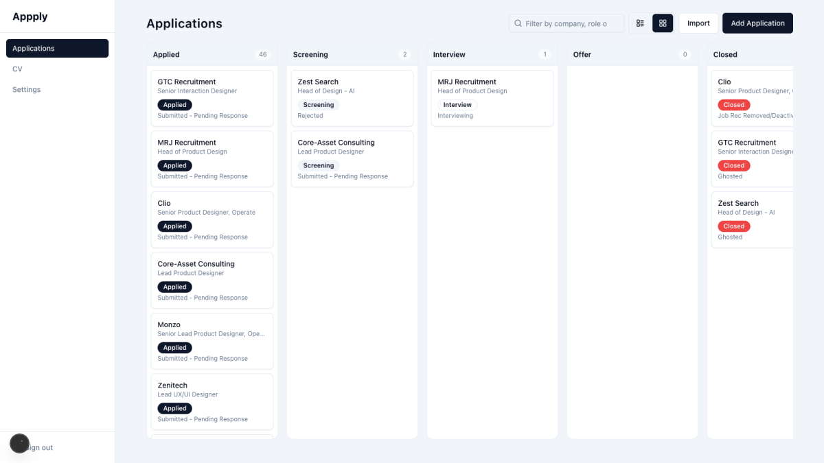Screen dimensions: 824x463
Task: Click Add Application button
Action: pyautogui.click(x=757, y=23)
